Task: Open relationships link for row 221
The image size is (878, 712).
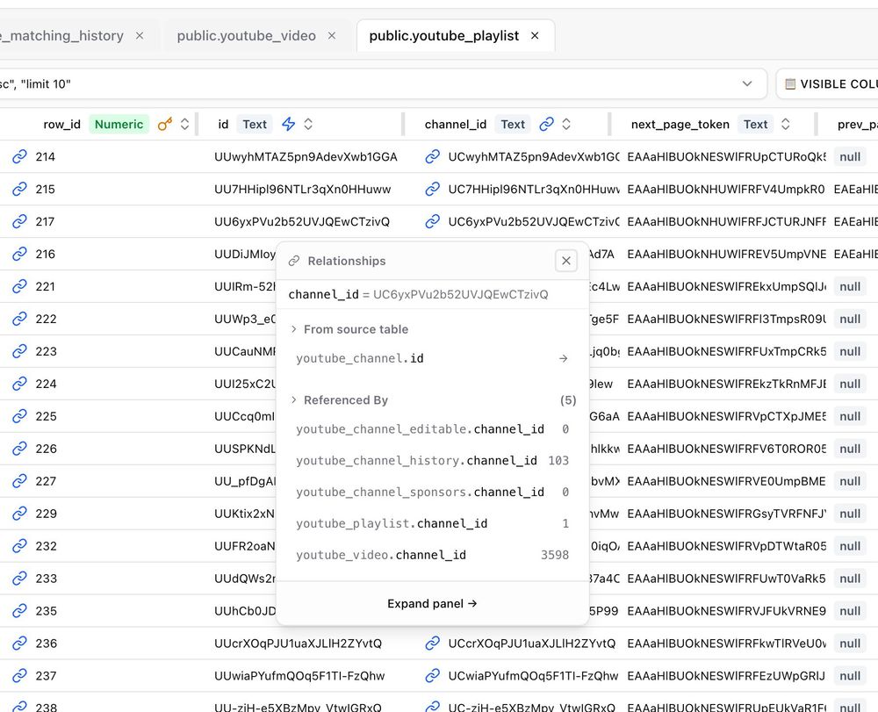Action: coord(19,286)
